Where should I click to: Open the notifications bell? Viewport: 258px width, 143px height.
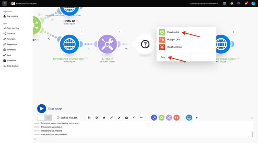(246, 3)
